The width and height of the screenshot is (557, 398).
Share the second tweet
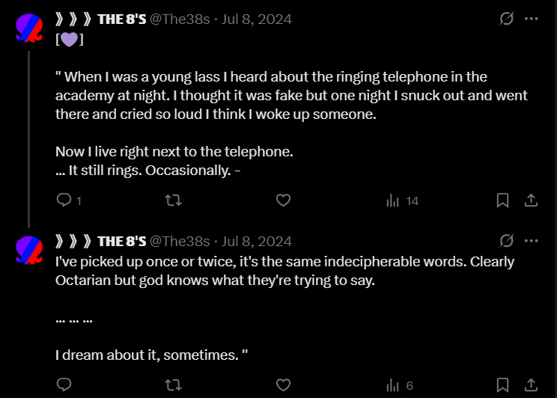click(530, 385)
